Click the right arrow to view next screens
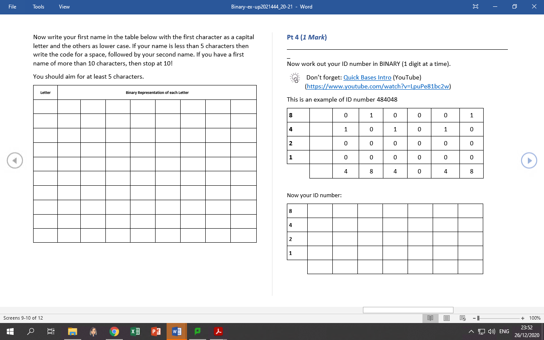Screen dimensions: 544x340 [x=529, y=160]
